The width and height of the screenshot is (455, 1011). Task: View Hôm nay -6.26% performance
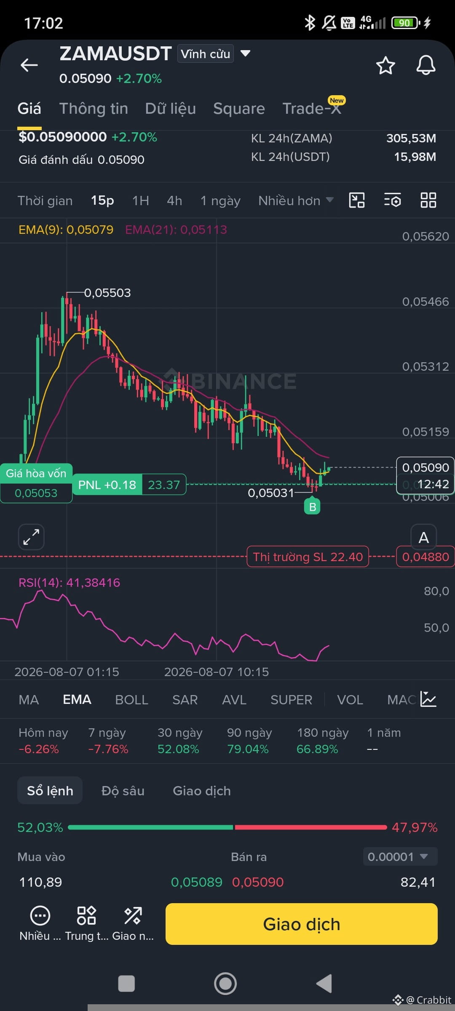tap(43, 741)
